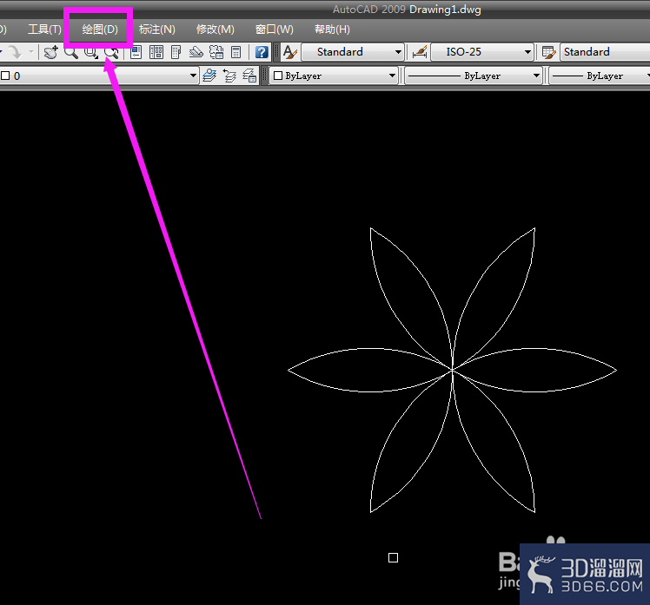Image resolution: width=650 pixels, height=605 pixels.
Task: Open the Sheet Set Manager icon
Action: coord(196,52)
